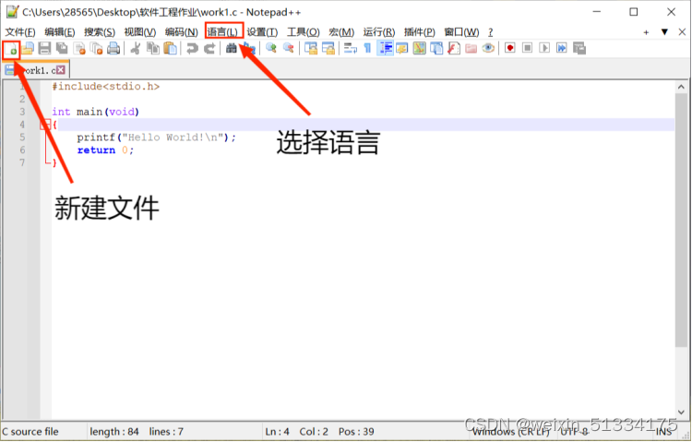Viewport: 692px width, 442px height.
Task: Close the work1.c tab with its X
Action: click(x=61, y=70)
